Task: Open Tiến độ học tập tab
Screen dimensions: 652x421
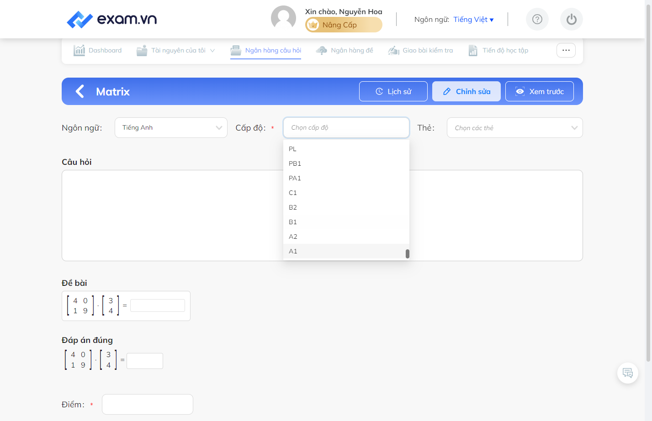Action: pos(498,50)
